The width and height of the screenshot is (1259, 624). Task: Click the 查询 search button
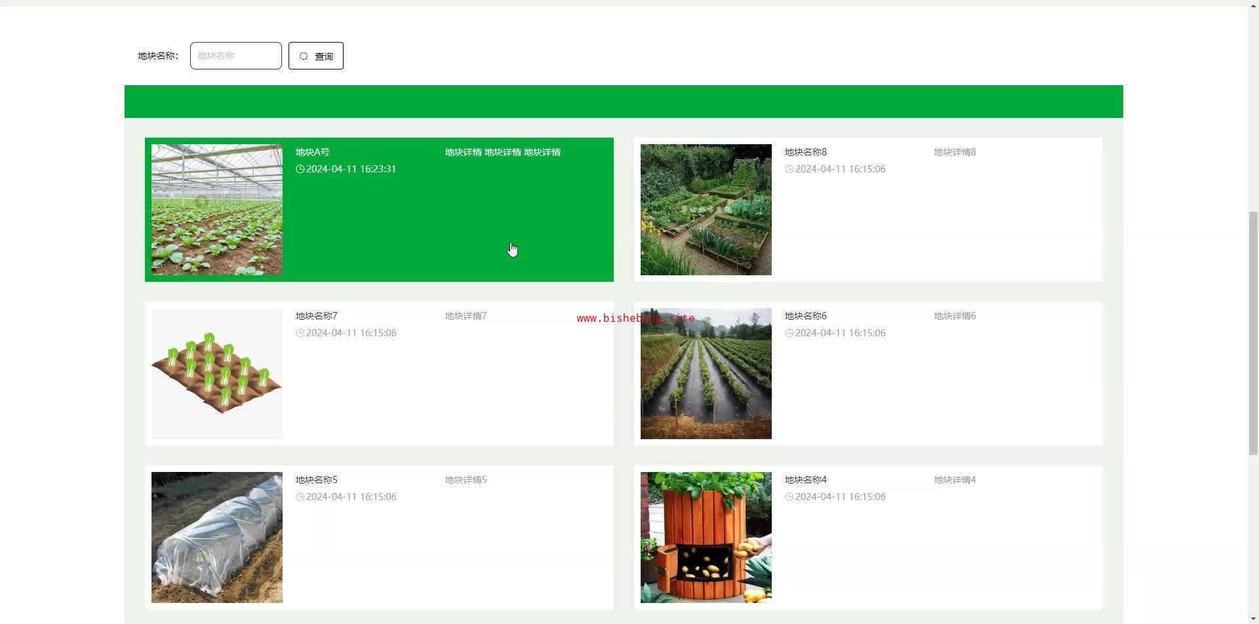coord(316,56)
